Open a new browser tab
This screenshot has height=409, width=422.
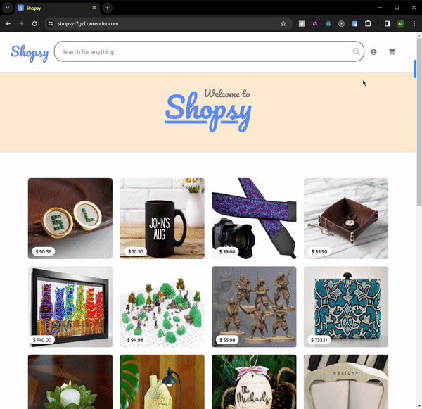pos(108,8)
